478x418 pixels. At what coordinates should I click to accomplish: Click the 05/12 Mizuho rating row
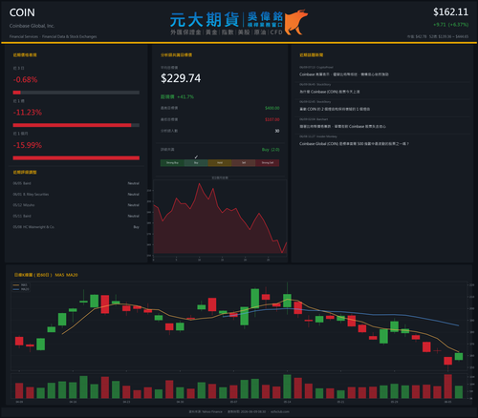tap(76, 205)
